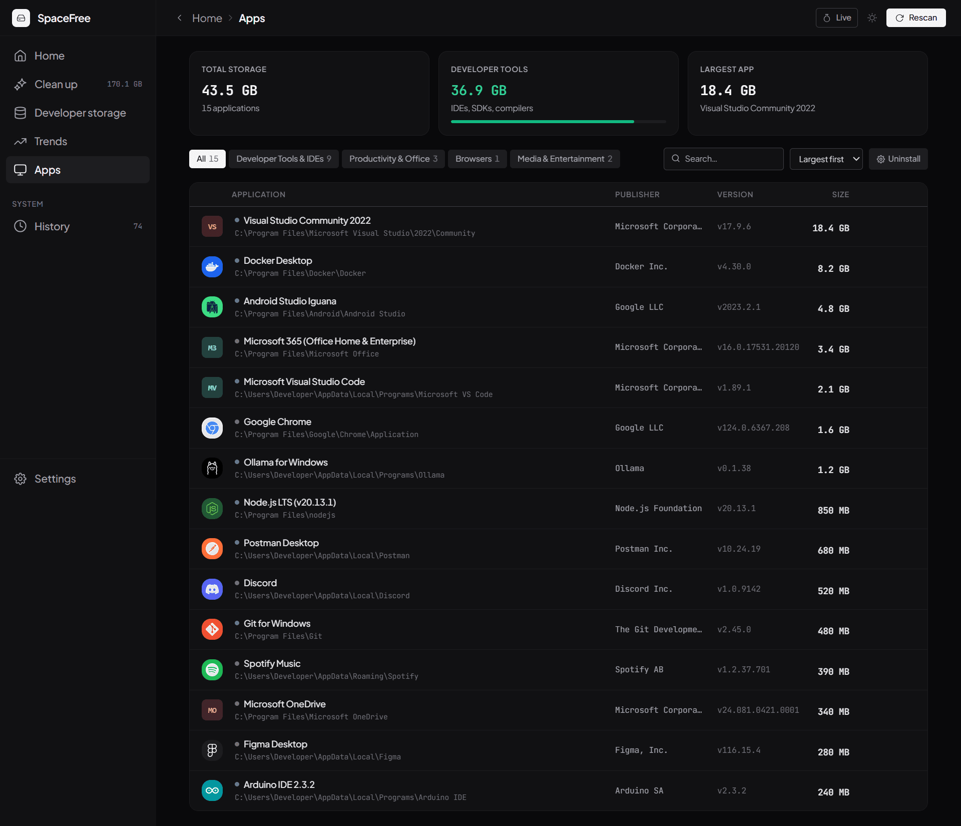Click the back chevron beside Home breadcrumb

[180, 18]
